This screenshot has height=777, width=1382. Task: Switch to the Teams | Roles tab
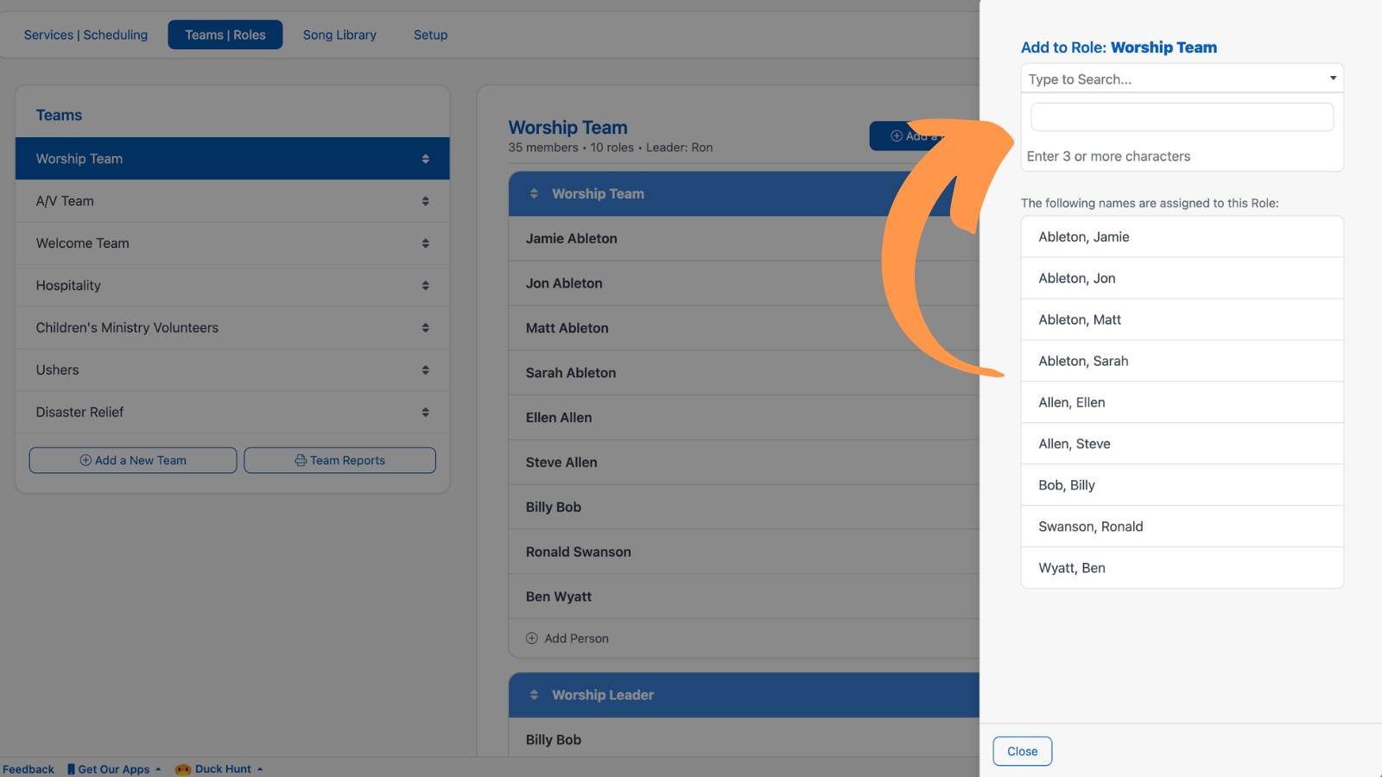coord(225,35)
